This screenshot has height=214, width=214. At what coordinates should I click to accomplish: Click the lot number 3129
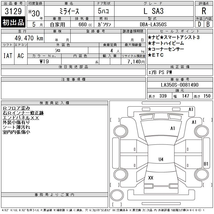pos(13,12)
